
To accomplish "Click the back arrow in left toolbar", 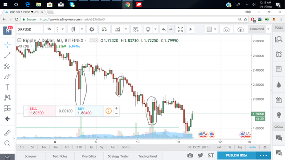I will [x=8, y=119].
